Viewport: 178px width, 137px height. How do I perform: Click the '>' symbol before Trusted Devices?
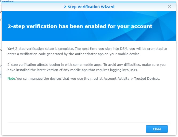pos(132,79)
